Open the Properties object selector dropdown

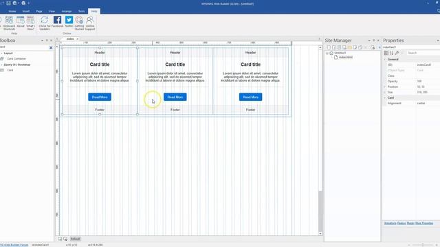pyautogui.click(x=411, y=47)
